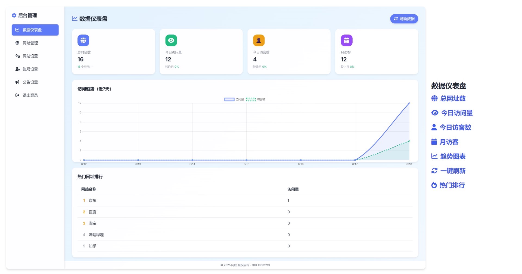Click the 6/18 访问量 data point at 12
Screen dimensions: 522x274
pyautogui.click(x=409, y=103)
